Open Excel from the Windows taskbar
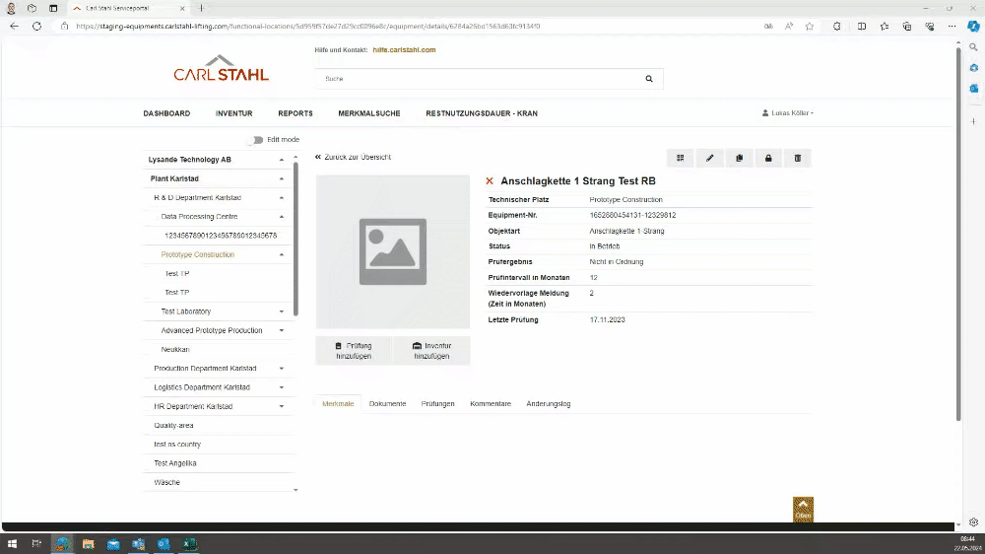Image resolution: width=985 pixels, height=554 pixels. tap(189, 543)
